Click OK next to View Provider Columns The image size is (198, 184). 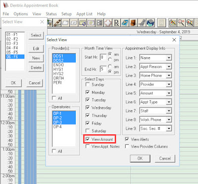(140, 158)
